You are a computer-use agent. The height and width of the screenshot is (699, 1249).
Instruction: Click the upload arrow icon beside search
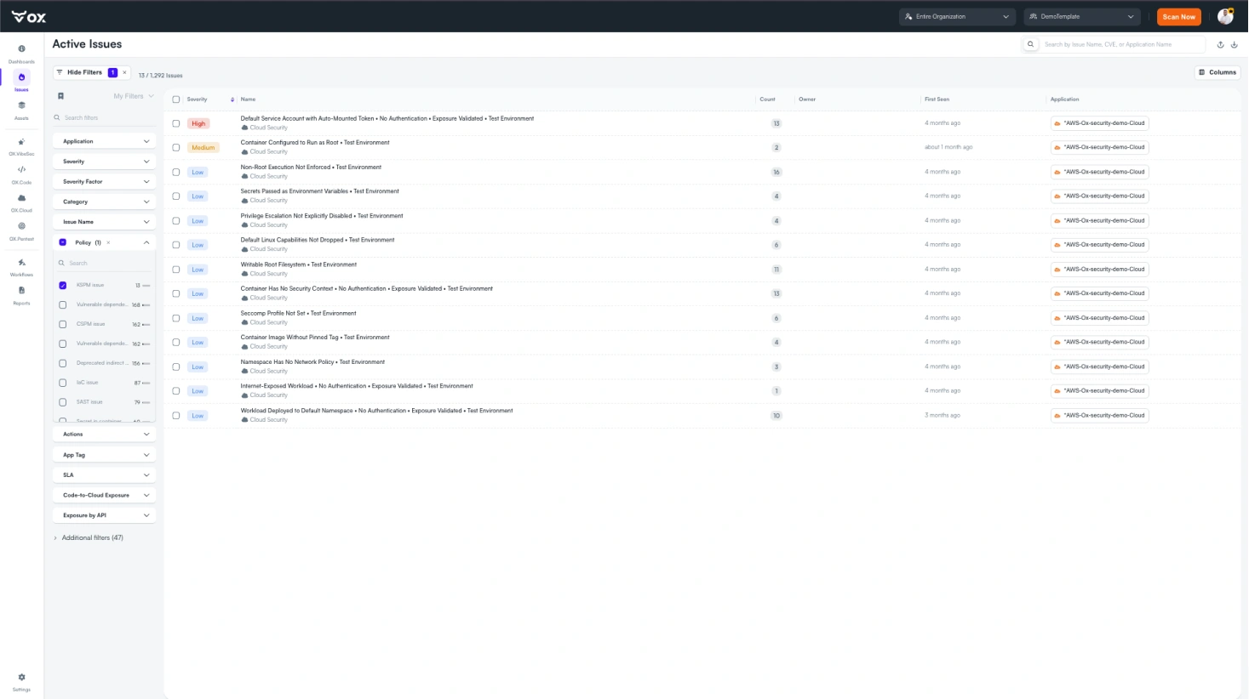[x=1220, y=44]
